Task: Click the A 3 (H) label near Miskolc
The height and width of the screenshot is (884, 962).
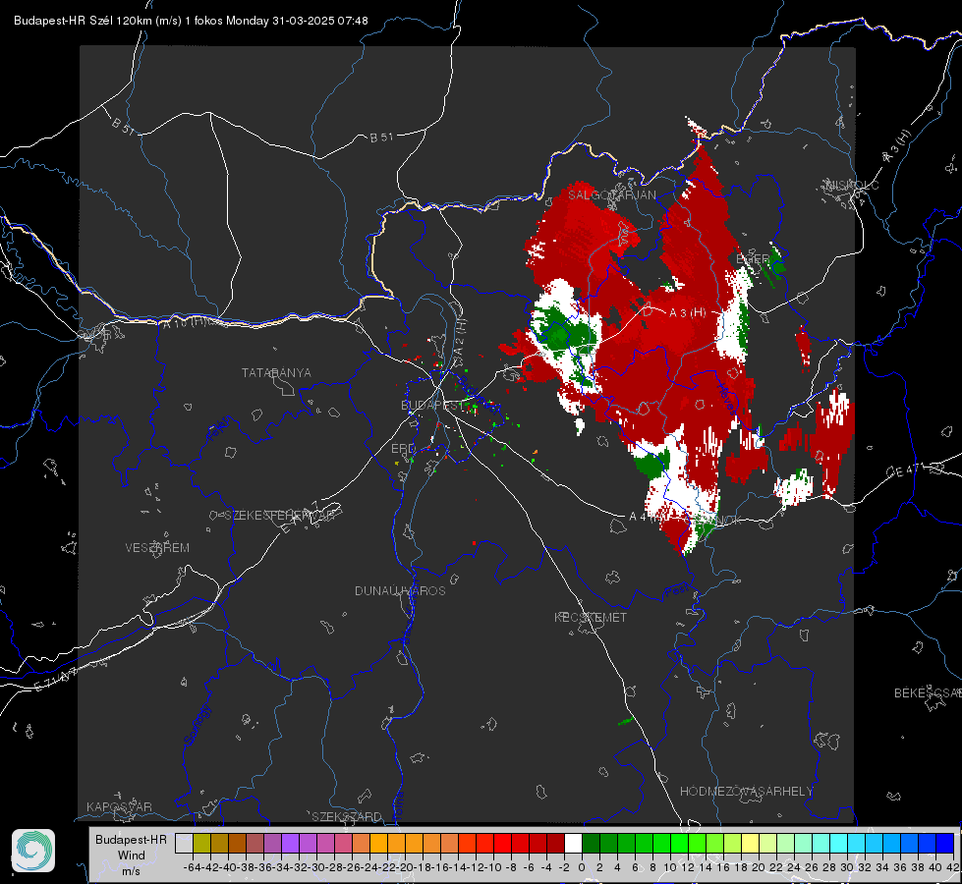Action: coord(897,147)
